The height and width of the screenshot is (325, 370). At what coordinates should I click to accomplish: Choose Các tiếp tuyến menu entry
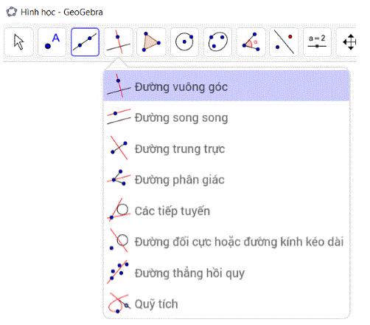click(x=226, y=211)
